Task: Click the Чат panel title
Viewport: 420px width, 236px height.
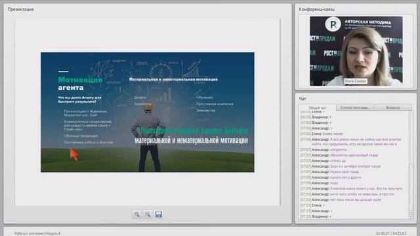Action: click(303, 99)
